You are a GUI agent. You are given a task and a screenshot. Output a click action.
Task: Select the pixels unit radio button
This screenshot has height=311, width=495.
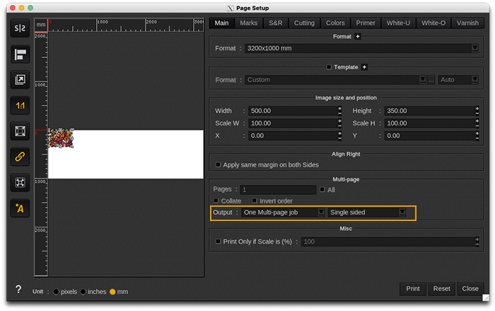coord(56,292)
